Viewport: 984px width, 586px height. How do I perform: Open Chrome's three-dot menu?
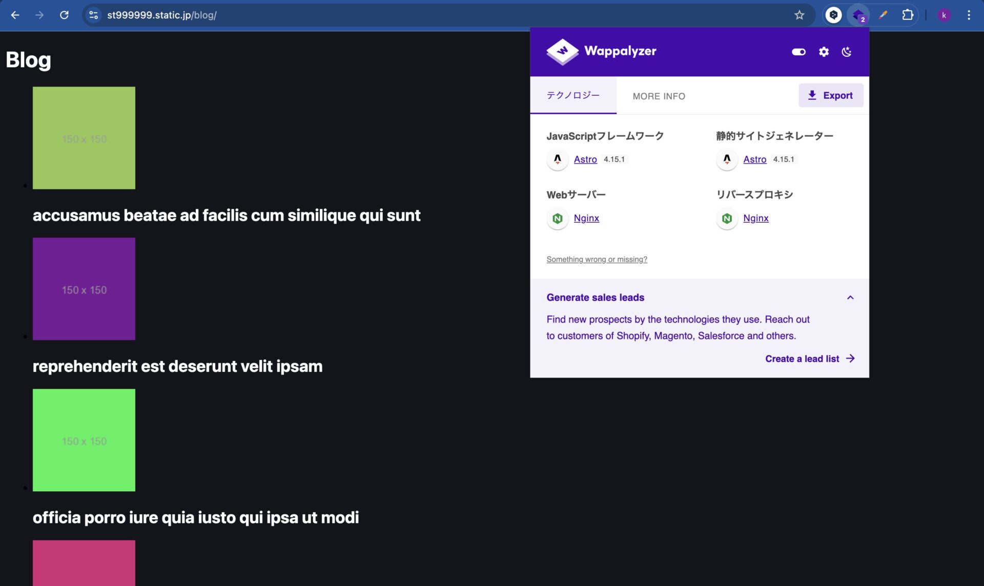pyautogui.click(x=969, y=15)
